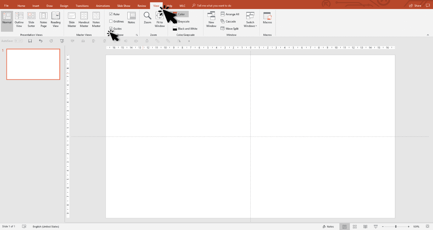433x230 pixels.
Task: Select the slide 1 thumbnail
Action: pos(33,64)
